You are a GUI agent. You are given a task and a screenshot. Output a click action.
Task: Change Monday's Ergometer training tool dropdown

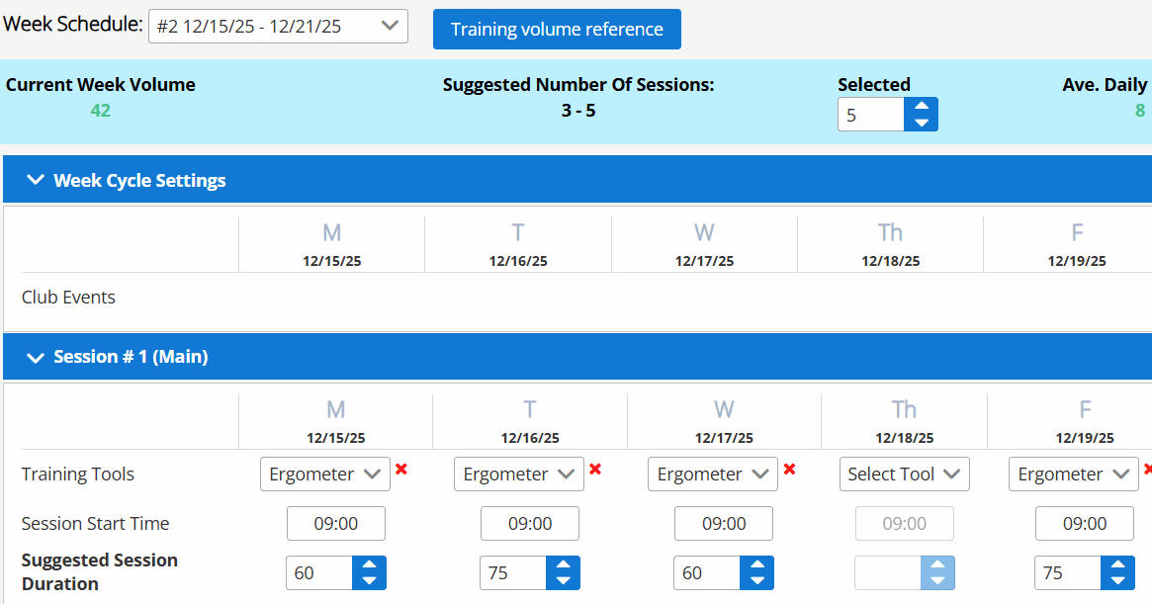[x=323, y=474]
